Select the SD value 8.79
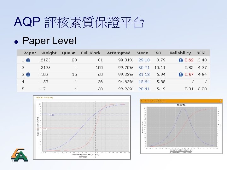Screen dimensions: 227x170 point(161,60)
